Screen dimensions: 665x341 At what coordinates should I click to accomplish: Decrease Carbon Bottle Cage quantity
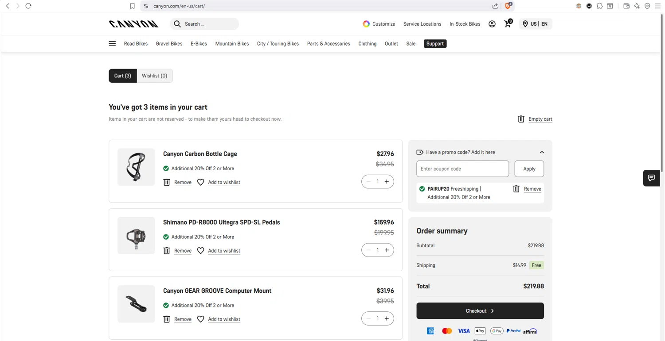pos(369,182)
